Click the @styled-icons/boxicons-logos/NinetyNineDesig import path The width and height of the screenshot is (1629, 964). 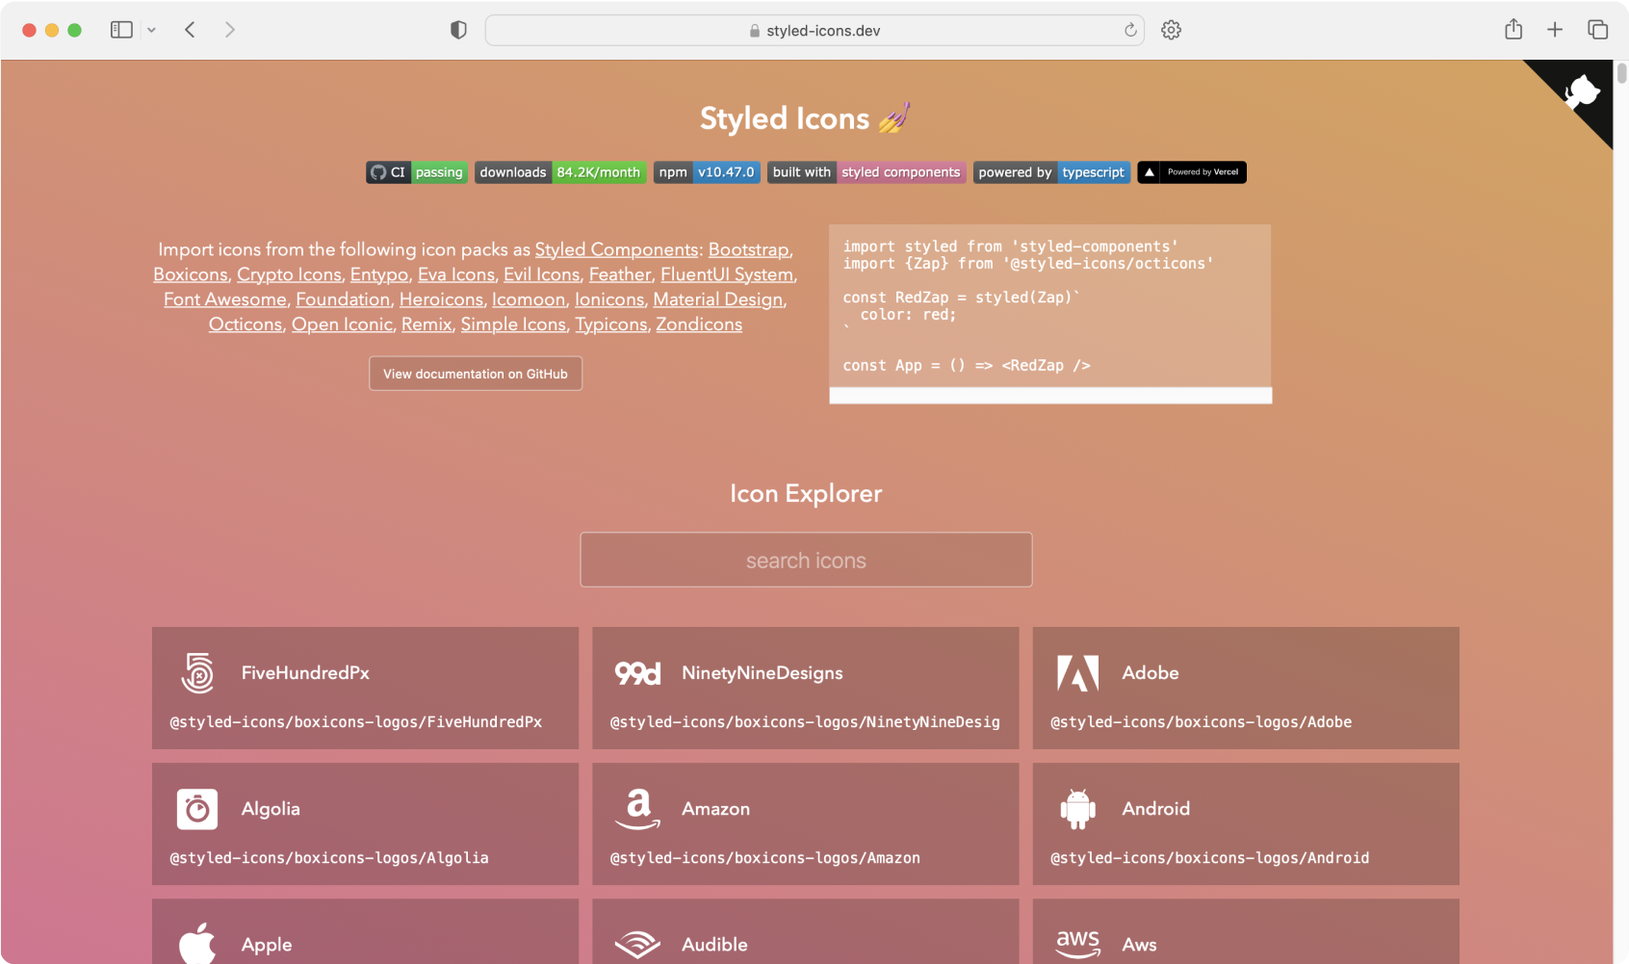click(x=805, y=722)
